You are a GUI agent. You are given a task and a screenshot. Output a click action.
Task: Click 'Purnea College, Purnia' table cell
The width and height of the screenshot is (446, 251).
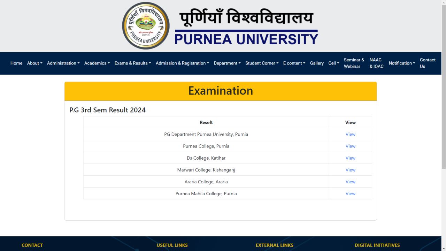pyautogui.click(x=206, y=146)
